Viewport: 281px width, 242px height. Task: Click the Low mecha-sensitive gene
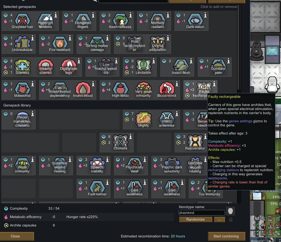(106, 67)
